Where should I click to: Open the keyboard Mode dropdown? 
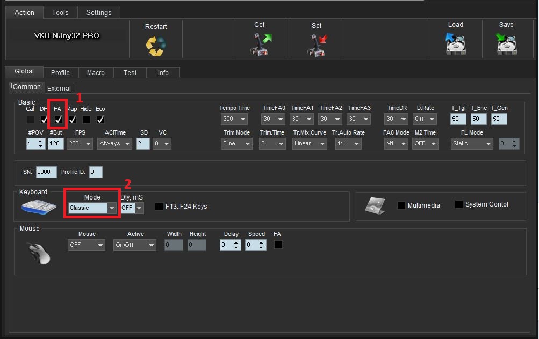point(92,208)
